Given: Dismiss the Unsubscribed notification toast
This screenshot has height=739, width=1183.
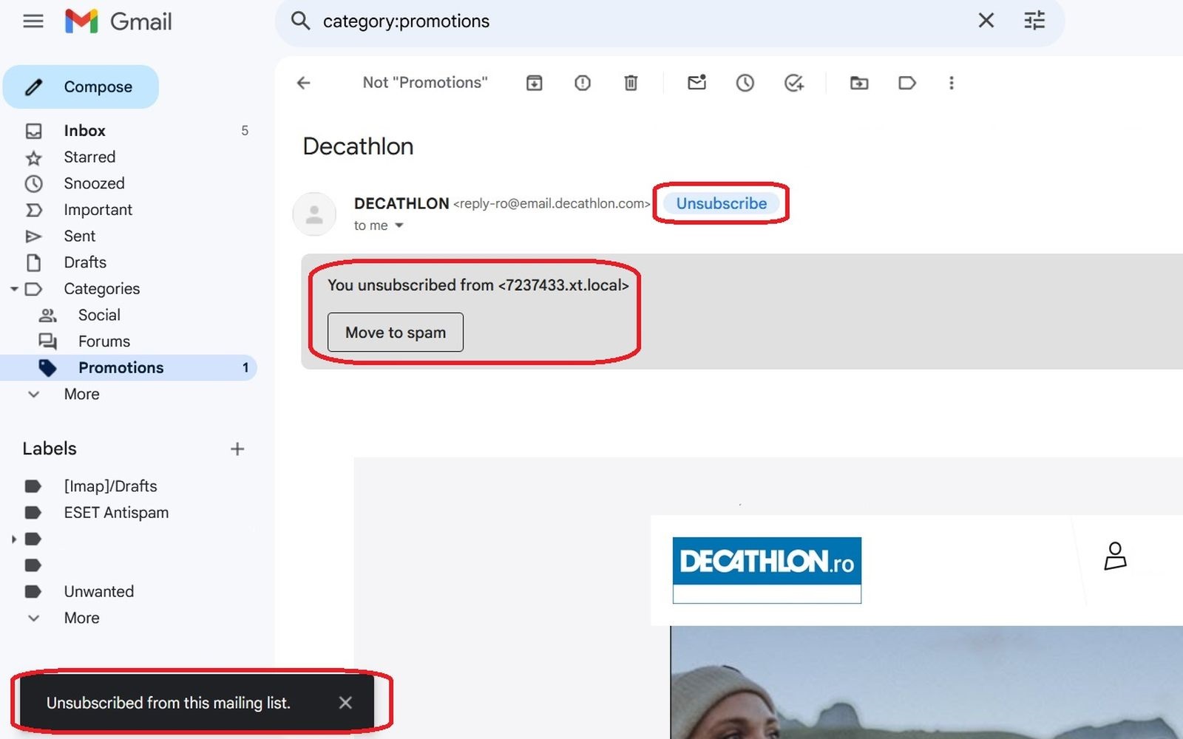Looking at the screenshot, I should [x=345, y=703].
